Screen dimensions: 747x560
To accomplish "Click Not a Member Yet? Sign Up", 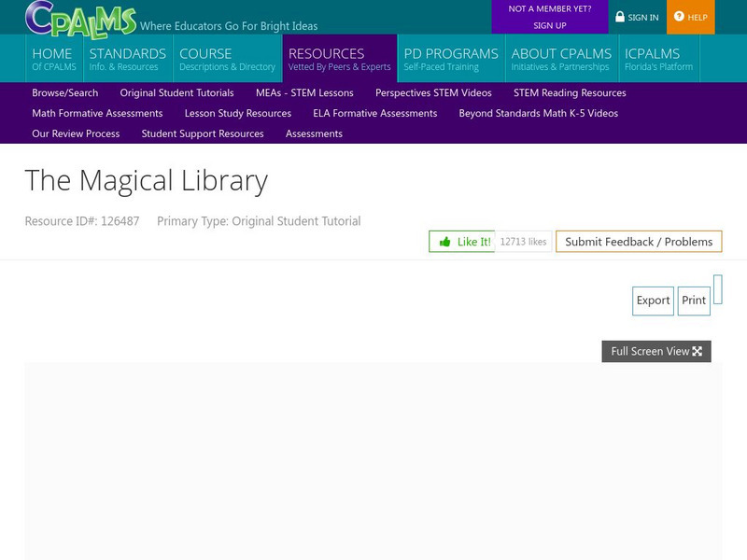I will (549, 17).
